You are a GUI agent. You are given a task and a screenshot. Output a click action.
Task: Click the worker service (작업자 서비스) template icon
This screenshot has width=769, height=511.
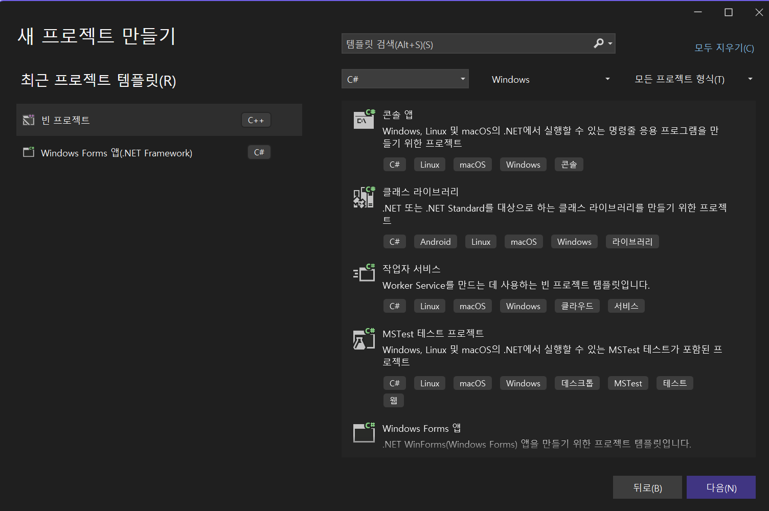tap(364, 273)
